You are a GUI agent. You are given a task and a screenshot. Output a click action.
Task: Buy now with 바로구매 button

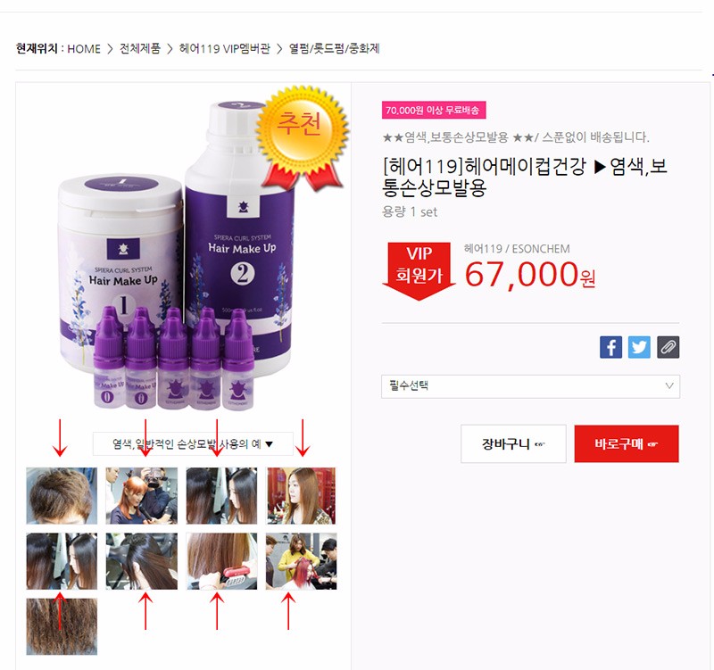tap(627, 443)
